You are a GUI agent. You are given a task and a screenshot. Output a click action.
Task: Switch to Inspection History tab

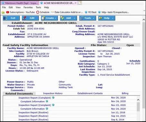point(53,93)
